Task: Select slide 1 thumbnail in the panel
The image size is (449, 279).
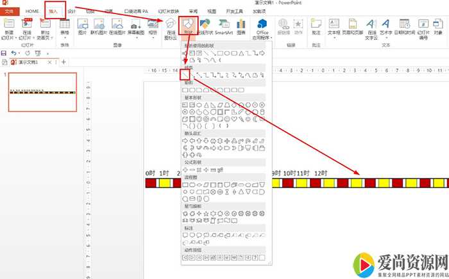Action: pos(42,92)
